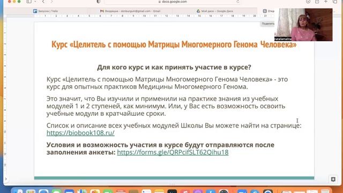Select paragraph starting "Это значит, что Вы изучили"

click(x=166, y=106)
